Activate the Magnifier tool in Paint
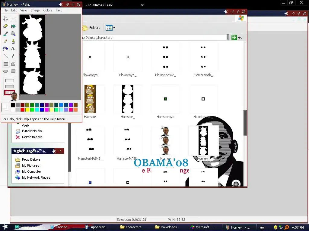The image size is (309, 231). (x=13, y=34)
